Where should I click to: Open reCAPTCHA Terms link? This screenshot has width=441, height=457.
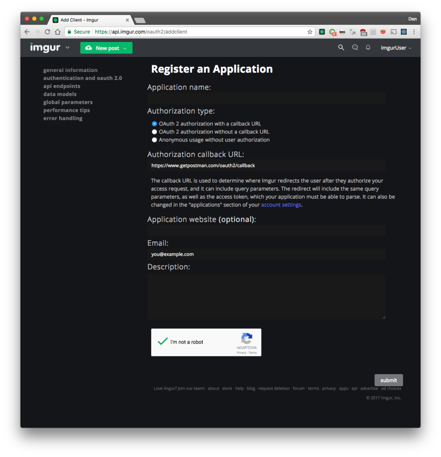pos(253,353)
